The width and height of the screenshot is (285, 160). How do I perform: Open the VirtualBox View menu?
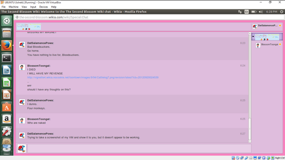click(24, 7)
